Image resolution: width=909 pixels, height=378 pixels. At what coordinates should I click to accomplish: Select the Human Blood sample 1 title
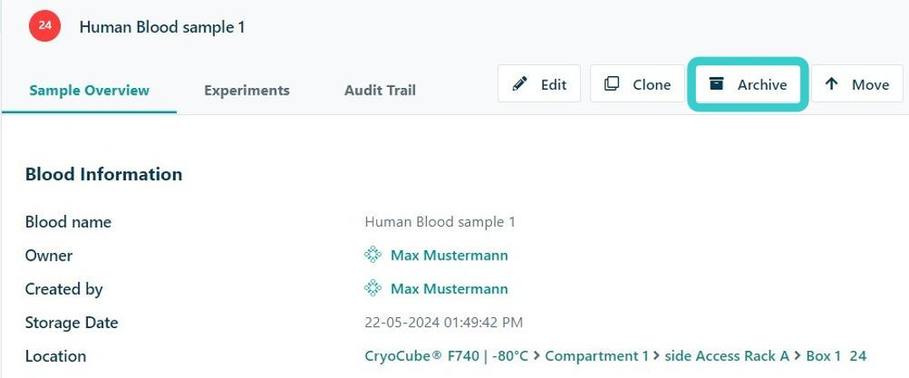tap(162, 27)
